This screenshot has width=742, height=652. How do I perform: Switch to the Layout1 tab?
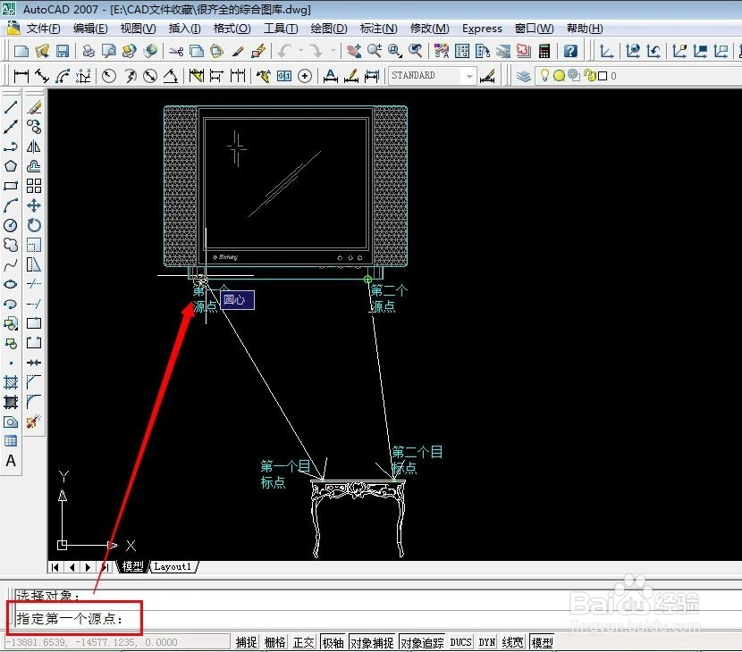173,566
